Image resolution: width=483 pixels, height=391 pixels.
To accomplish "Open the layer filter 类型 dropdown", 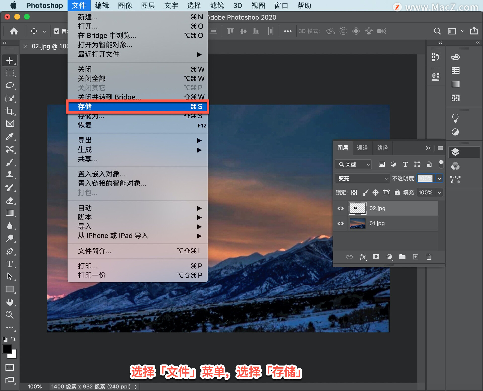I will pos(353,164).
